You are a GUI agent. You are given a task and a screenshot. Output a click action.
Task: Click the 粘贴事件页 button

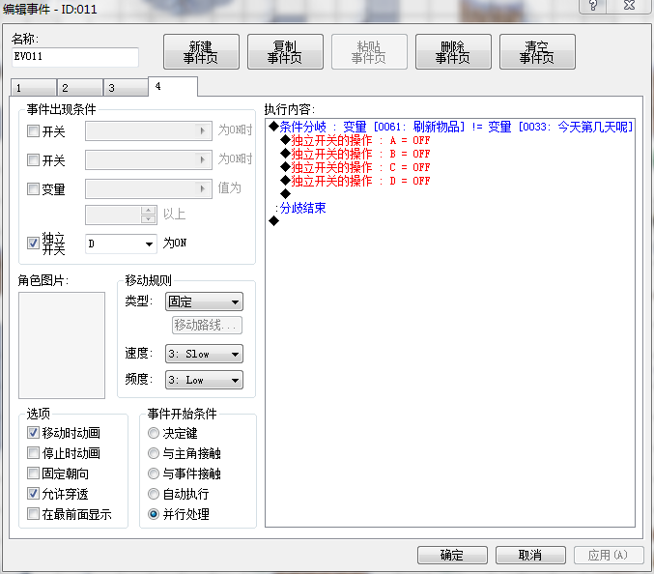coord(369,52)
